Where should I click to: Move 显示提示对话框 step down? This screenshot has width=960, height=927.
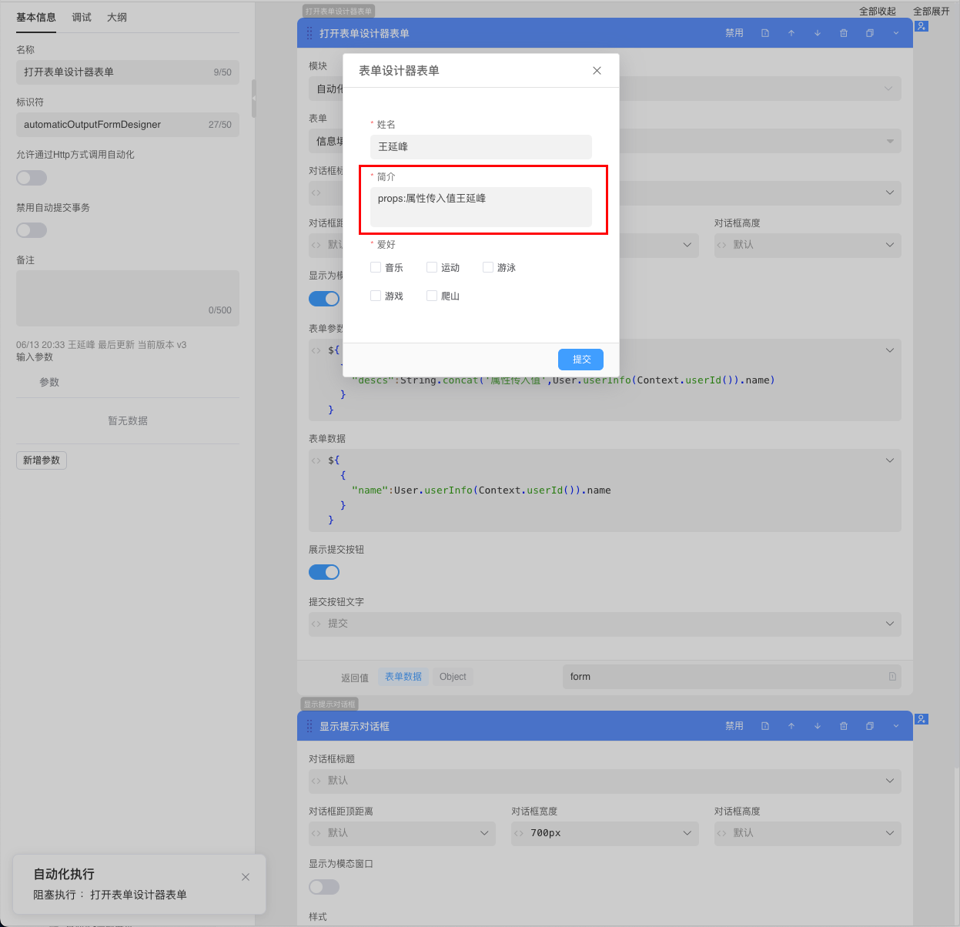point(818,726)
